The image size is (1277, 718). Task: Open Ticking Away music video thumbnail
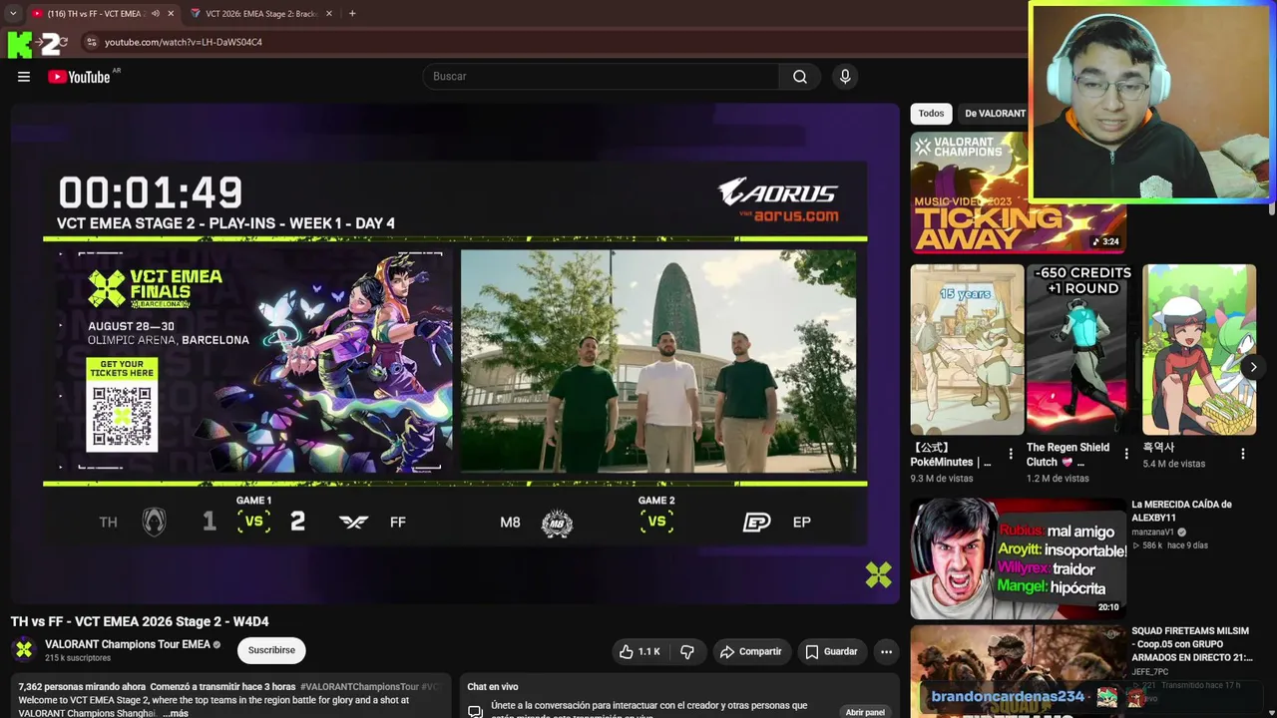point(1018,192)
